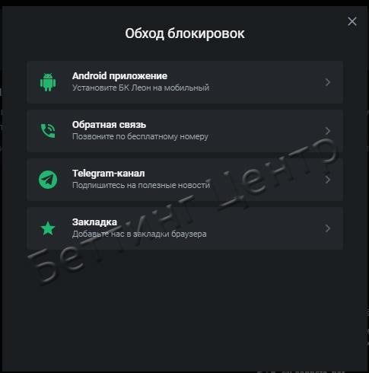Close the Обход блокировок dialog
Viewport: 369px width, 373px height.
352,21
